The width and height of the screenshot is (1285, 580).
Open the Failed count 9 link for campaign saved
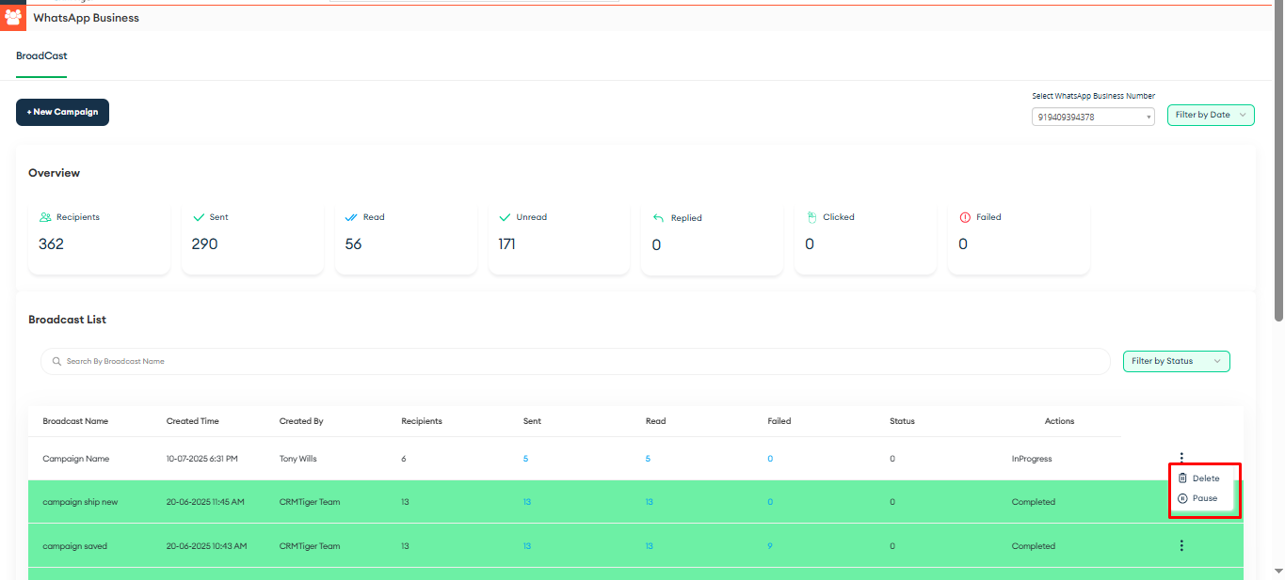[x=770, y=546]
